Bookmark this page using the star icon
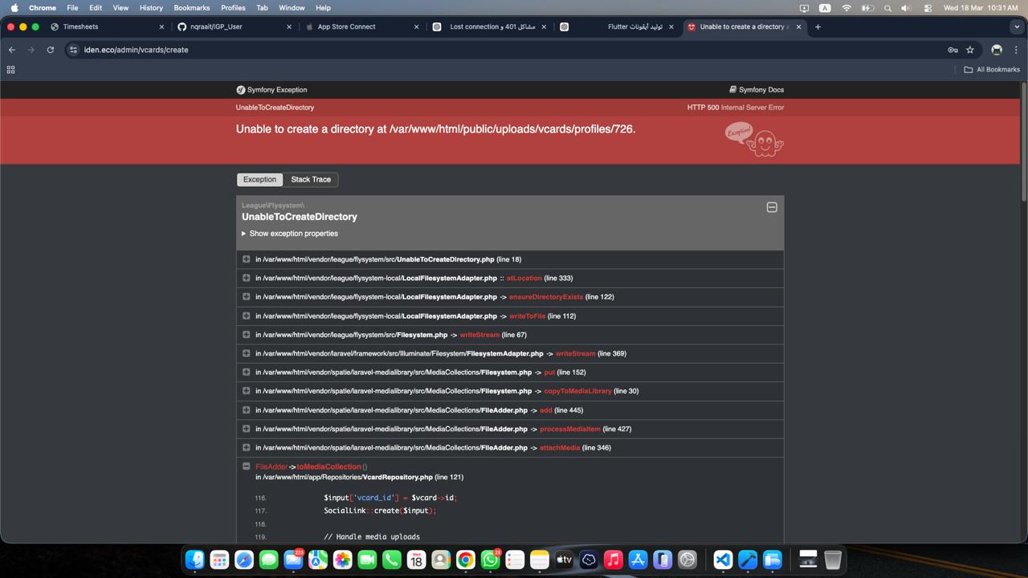Image resolution: width=1028 pixels, height=578 pixels. (x=970, y=50)
